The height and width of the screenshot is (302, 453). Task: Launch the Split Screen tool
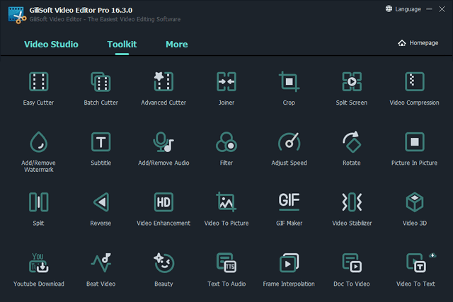351,82
